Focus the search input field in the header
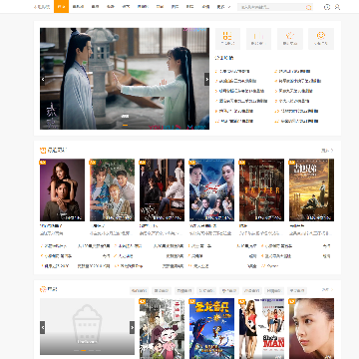 [271, 7]
